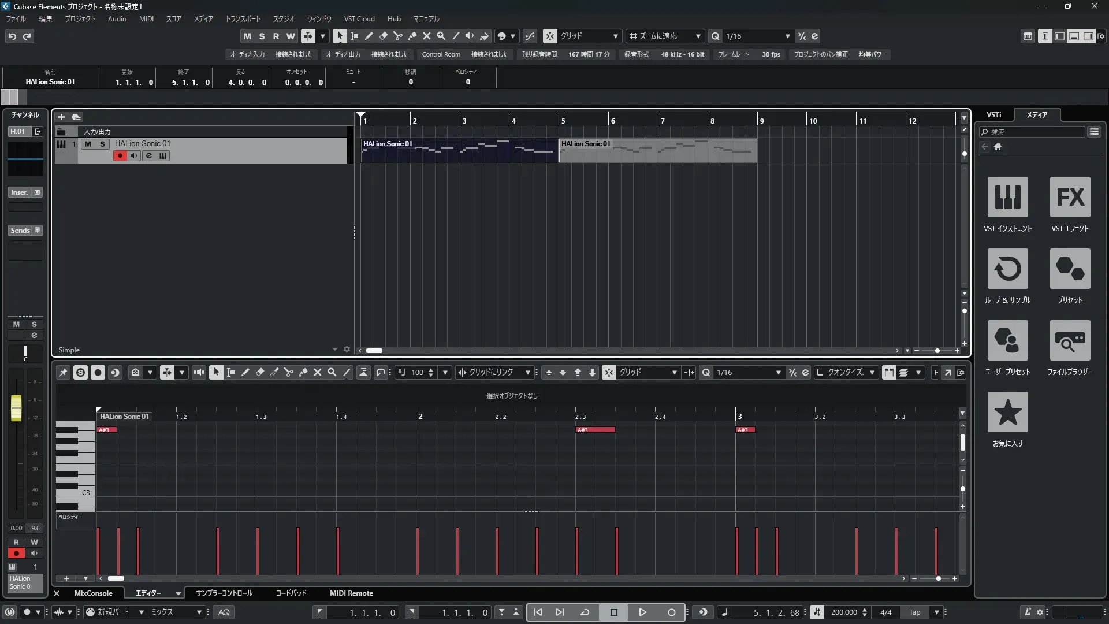Select the Erase tool in key editor toolbar

pos(260,373)
